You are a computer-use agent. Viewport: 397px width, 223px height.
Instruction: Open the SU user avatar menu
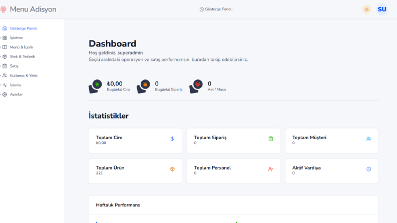[382, 9]
